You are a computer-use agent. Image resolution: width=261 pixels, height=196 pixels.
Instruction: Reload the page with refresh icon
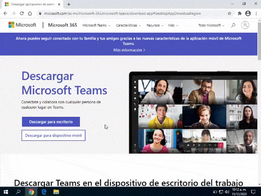[x=22, y=14]
